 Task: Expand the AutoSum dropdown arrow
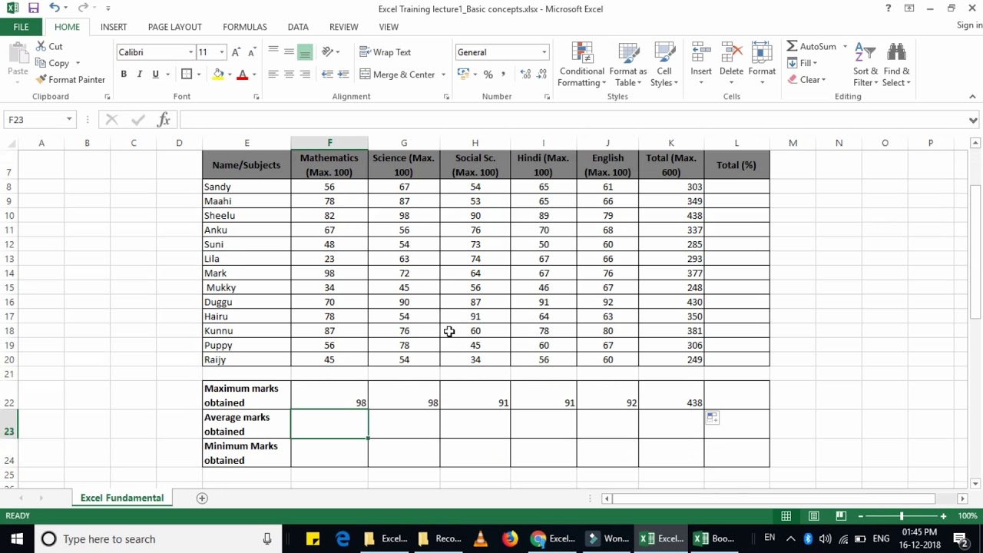(x=845, y=46)
